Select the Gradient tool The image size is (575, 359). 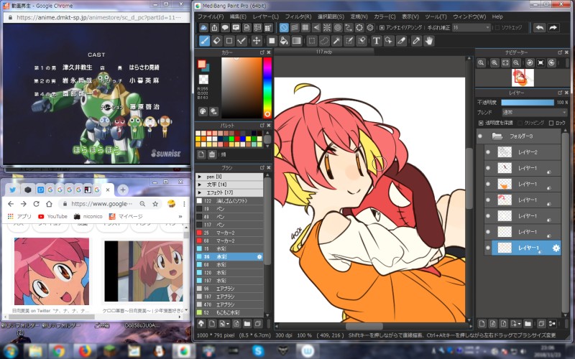point(296,41)
